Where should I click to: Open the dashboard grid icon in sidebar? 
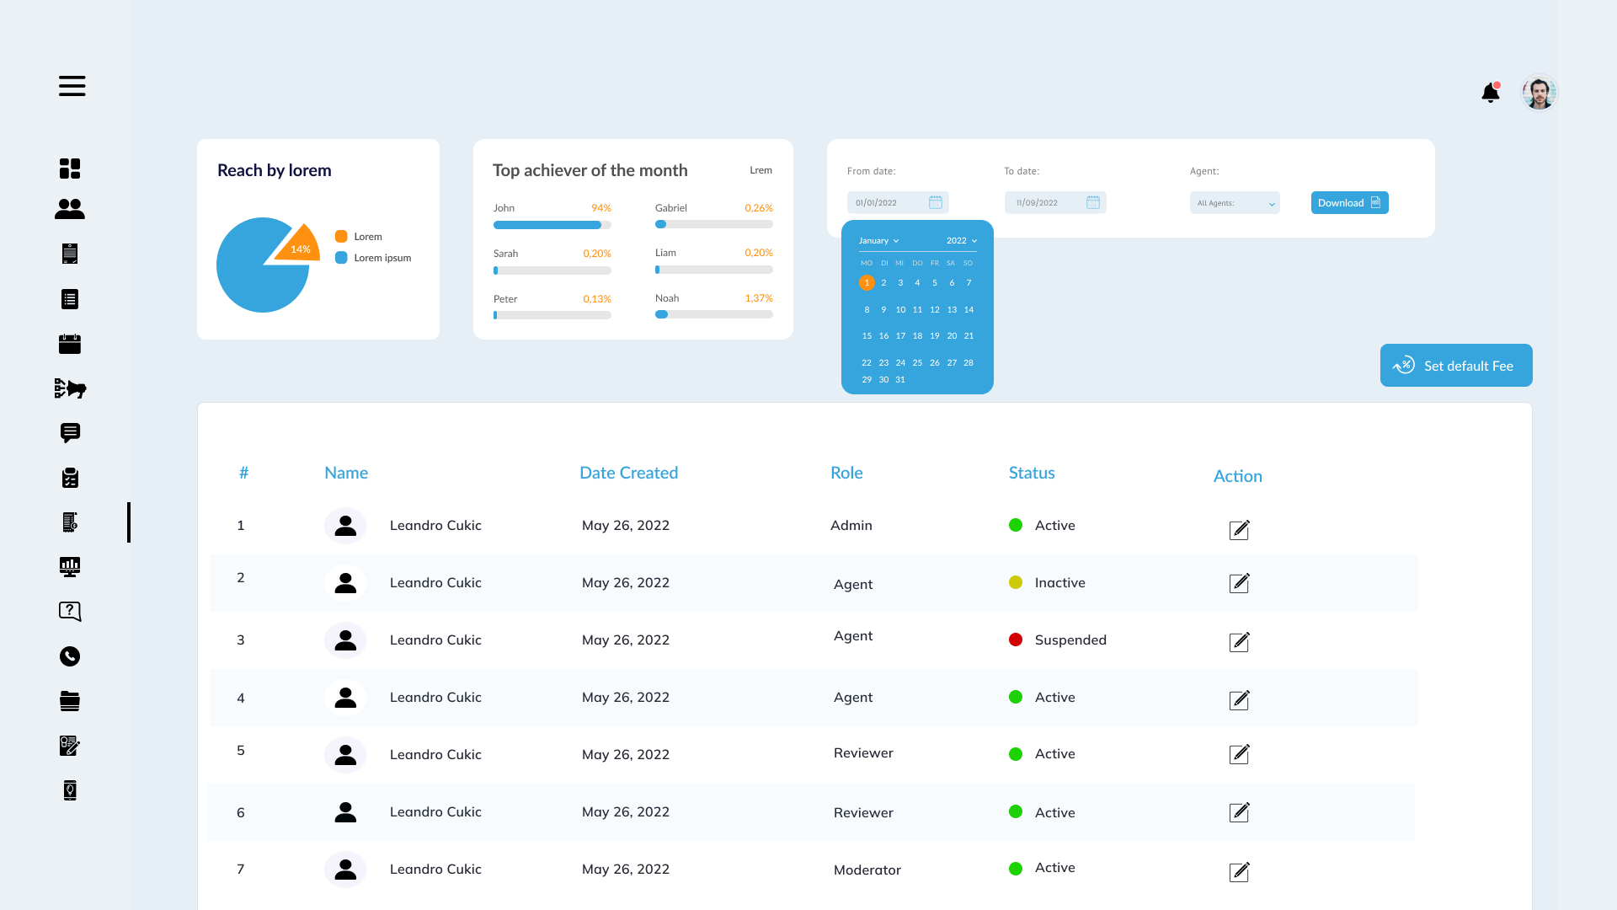click(x=70, y=169)
